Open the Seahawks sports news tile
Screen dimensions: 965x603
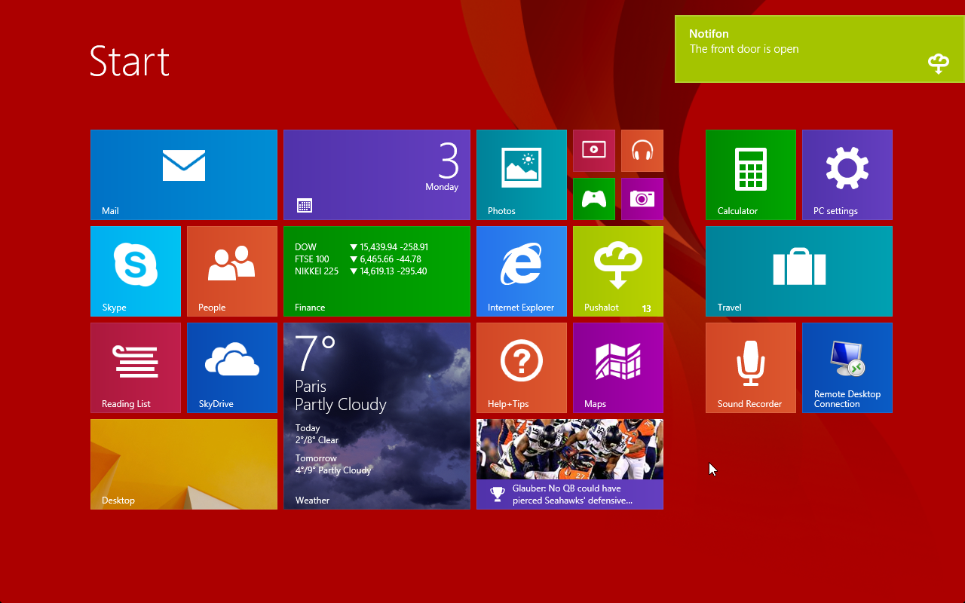point(569,464)
